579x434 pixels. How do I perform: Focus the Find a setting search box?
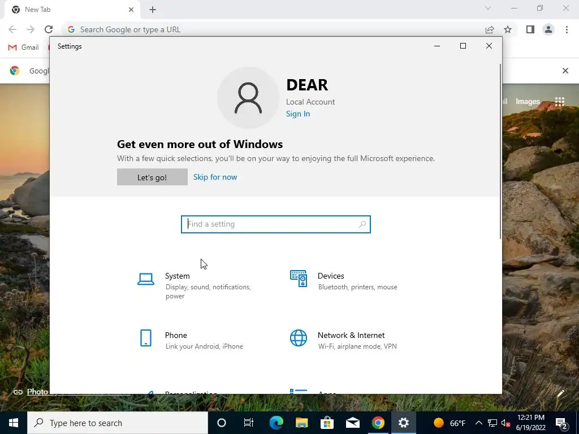point(276,224)
